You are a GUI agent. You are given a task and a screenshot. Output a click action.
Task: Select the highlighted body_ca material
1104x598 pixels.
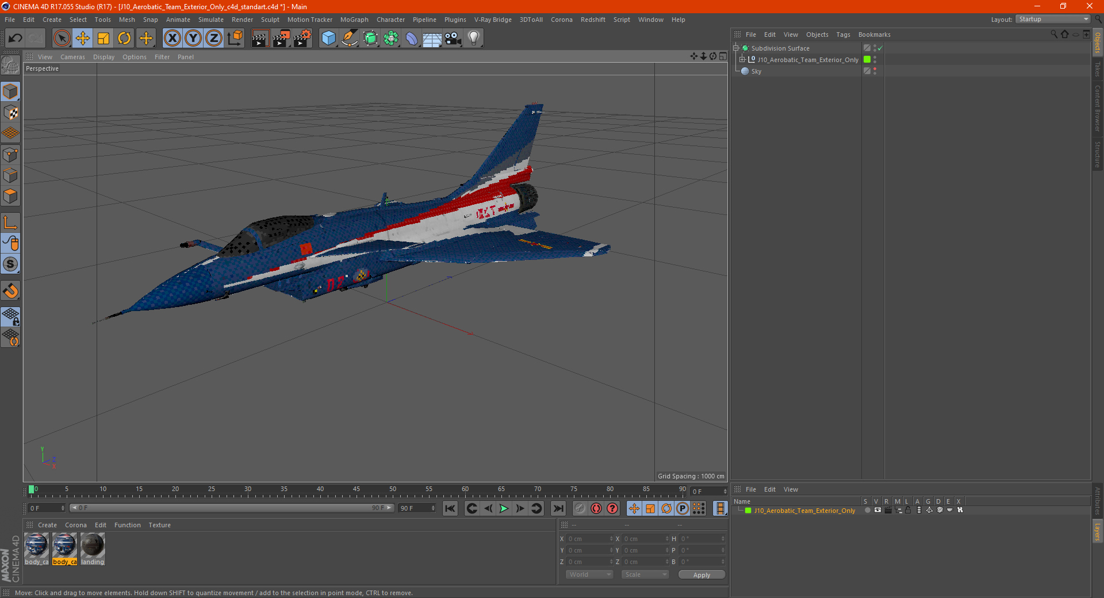64,549
